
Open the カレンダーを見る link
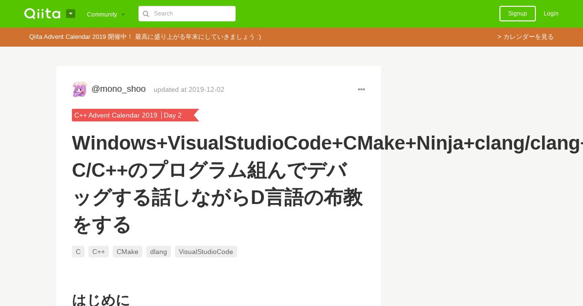pyautogui.click(x=525, y=37)
